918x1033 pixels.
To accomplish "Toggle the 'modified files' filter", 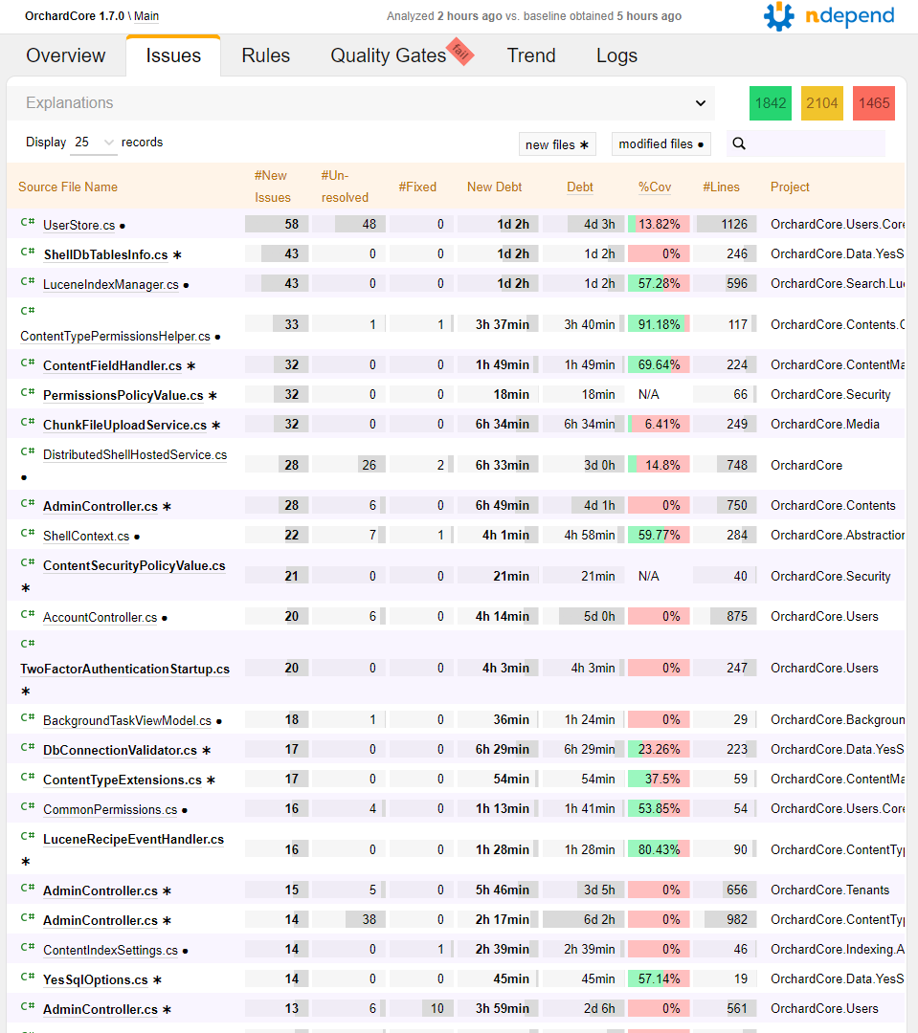I will click(661, 143).
